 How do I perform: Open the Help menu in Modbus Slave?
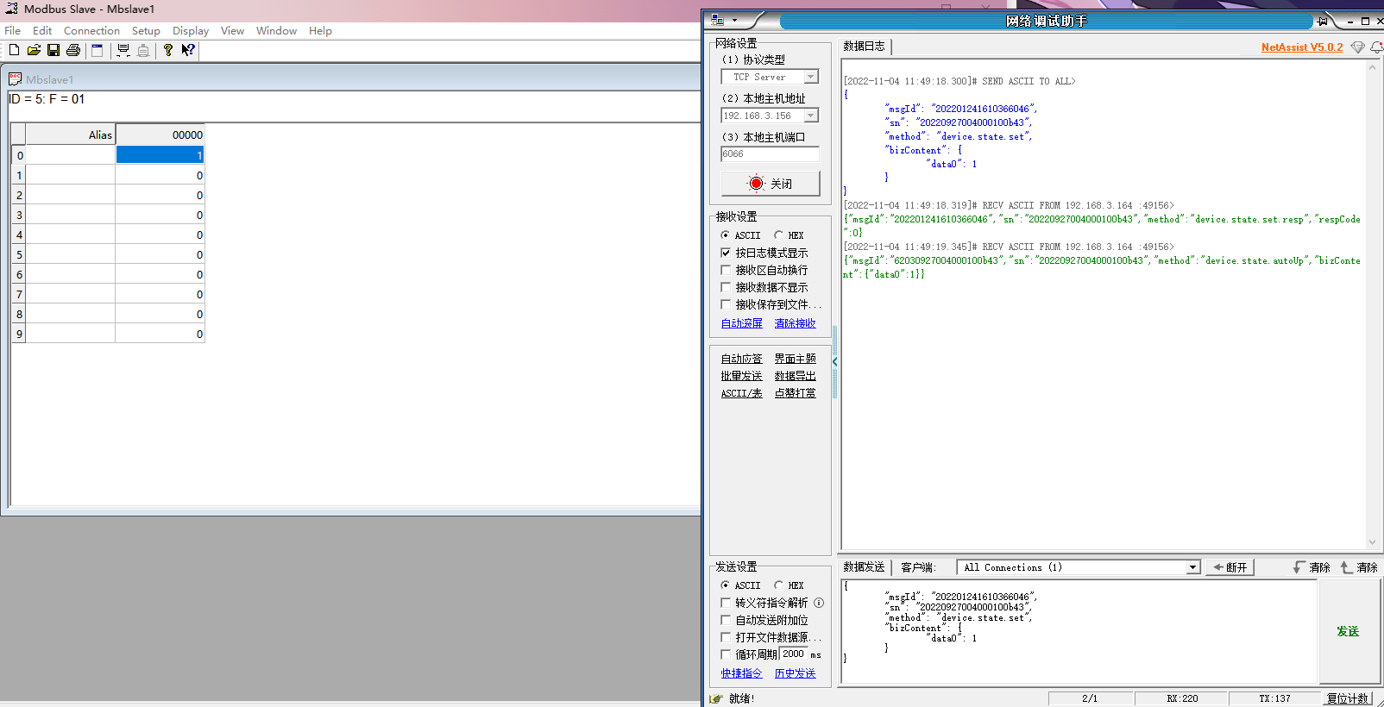[x=320, y=30]
